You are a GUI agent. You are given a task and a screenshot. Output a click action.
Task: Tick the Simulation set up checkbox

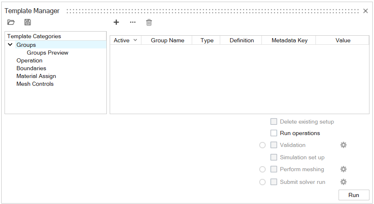coord(274,157)
